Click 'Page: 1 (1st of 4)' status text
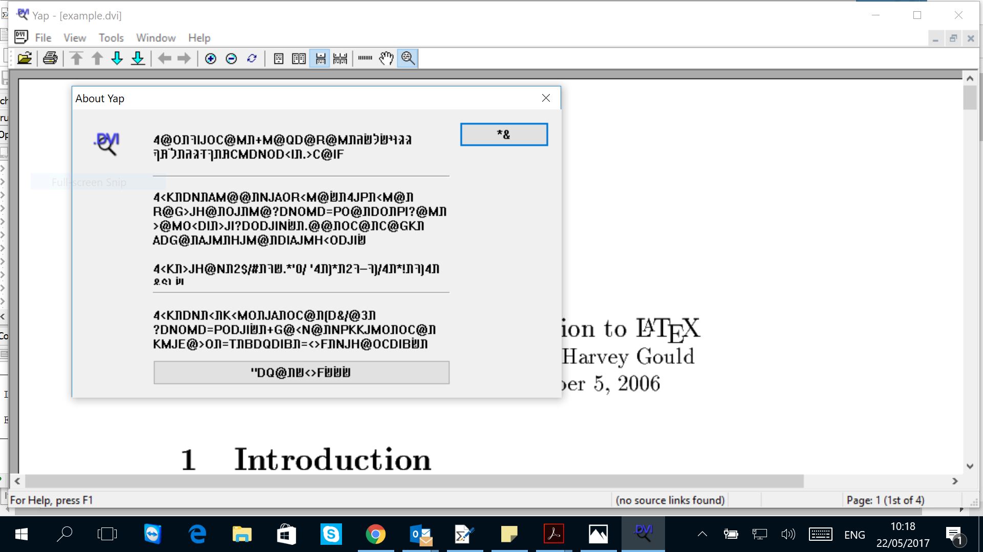Viewport: 983px width, 552px height. [x=885, y=500]
